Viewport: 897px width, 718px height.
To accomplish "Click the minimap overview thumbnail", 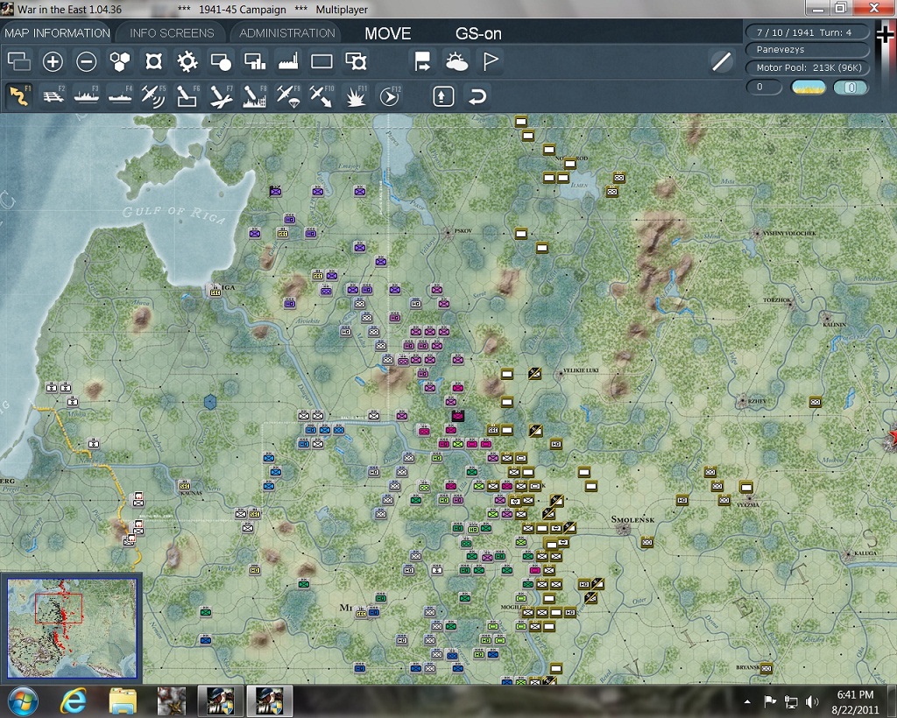I will 72,627.
